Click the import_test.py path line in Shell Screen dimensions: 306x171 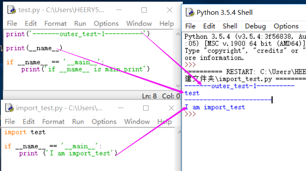point(245,79)
